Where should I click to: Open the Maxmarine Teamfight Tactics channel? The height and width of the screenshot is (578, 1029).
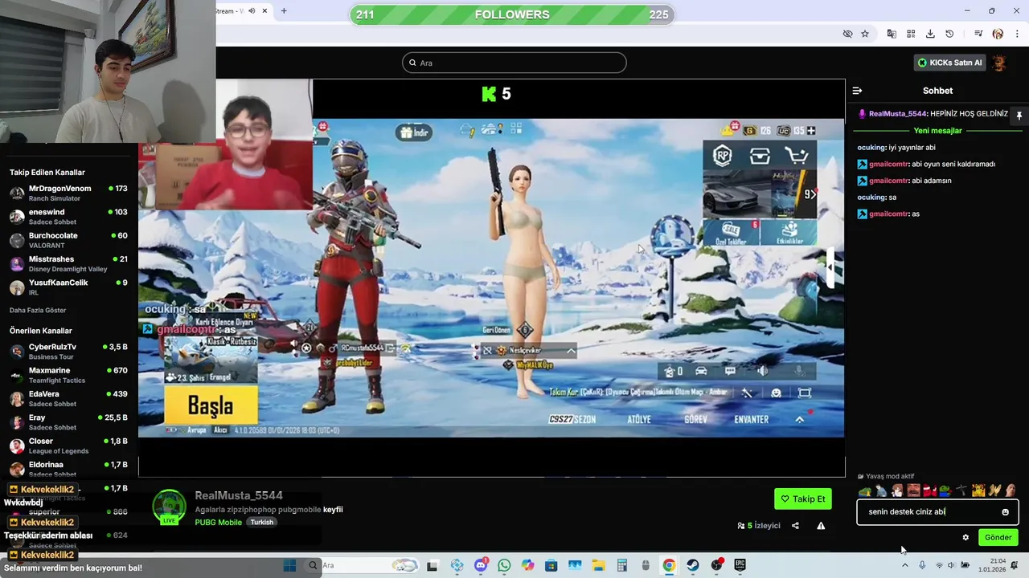click(x=68, y=375)
